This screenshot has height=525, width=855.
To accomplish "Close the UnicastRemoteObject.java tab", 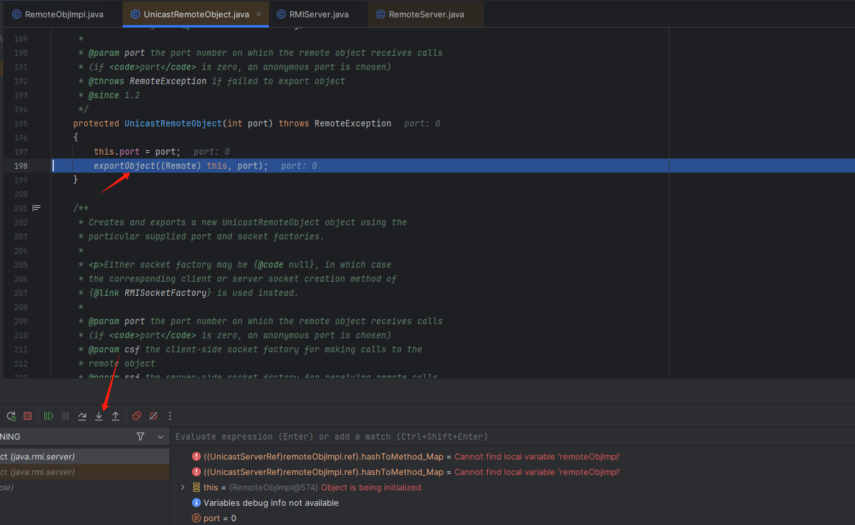I will click(x=258, y=14).
